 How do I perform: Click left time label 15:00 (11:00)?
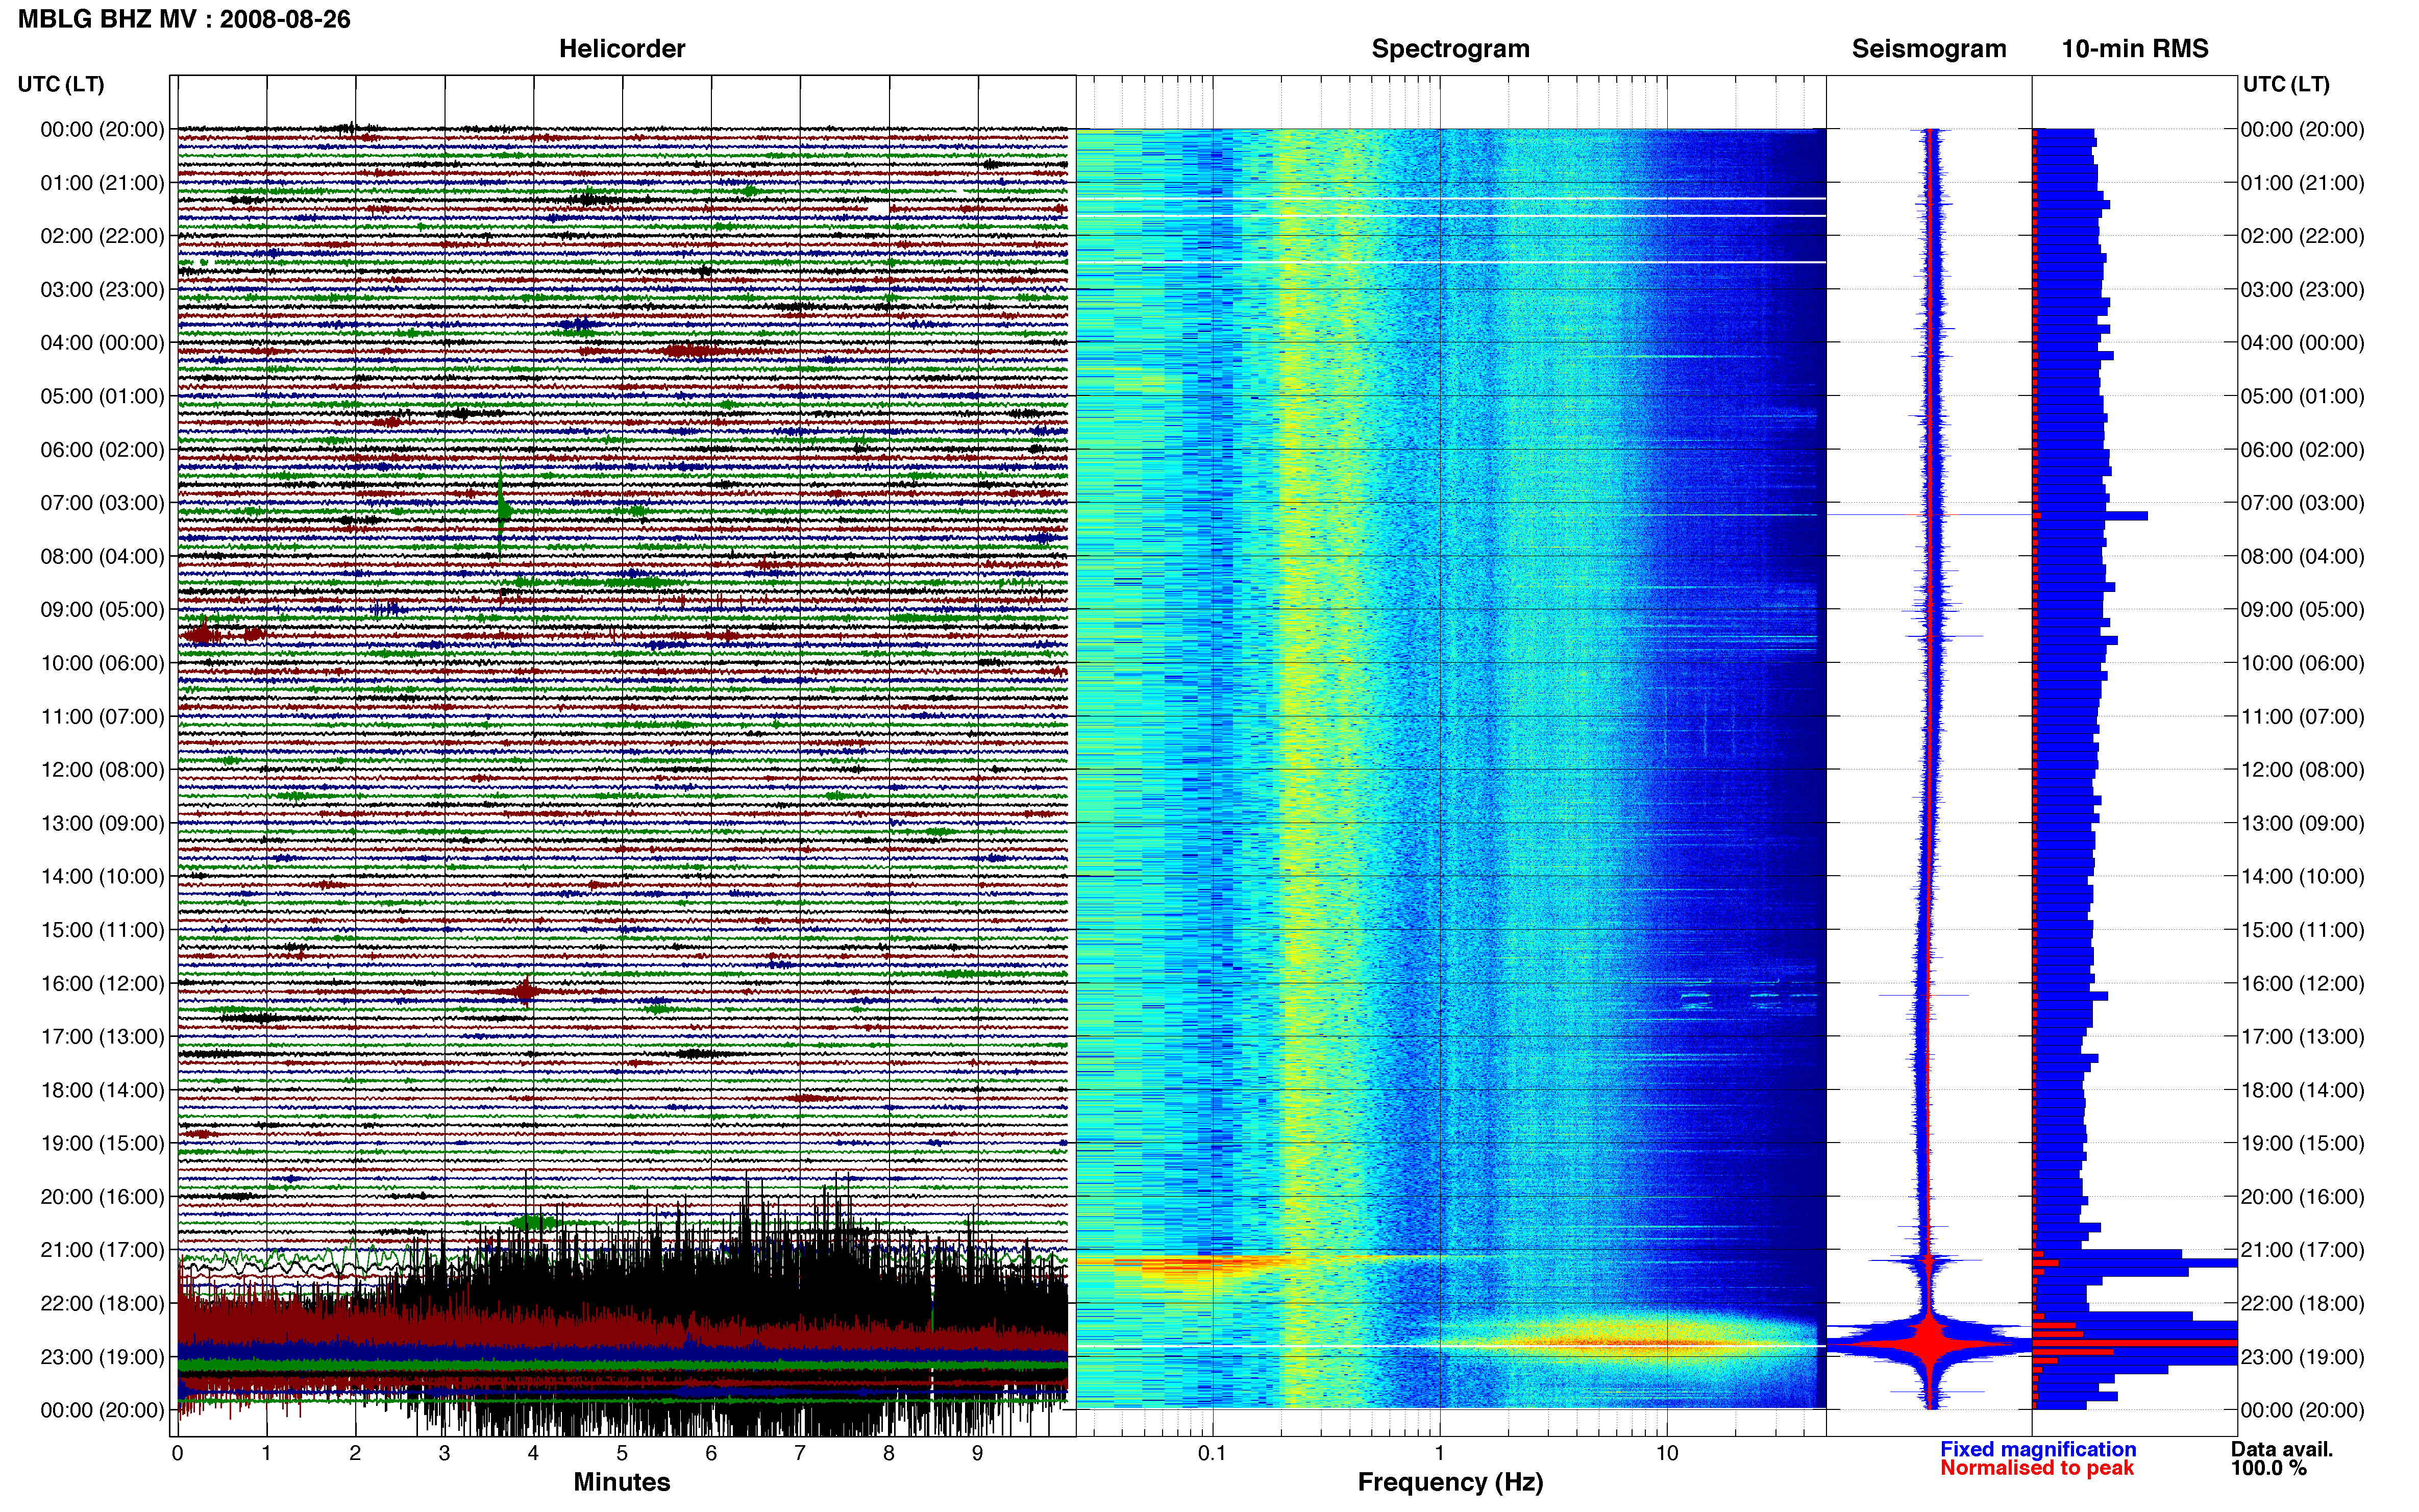(102, 930)
